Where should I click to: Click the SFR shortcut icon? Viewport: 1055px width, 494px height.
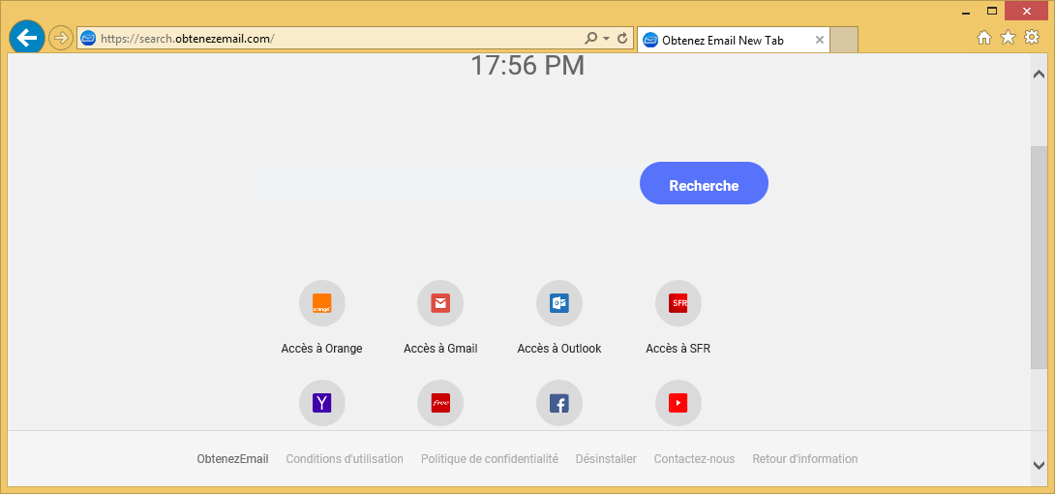pyautogui.click(x=678, y=304)
